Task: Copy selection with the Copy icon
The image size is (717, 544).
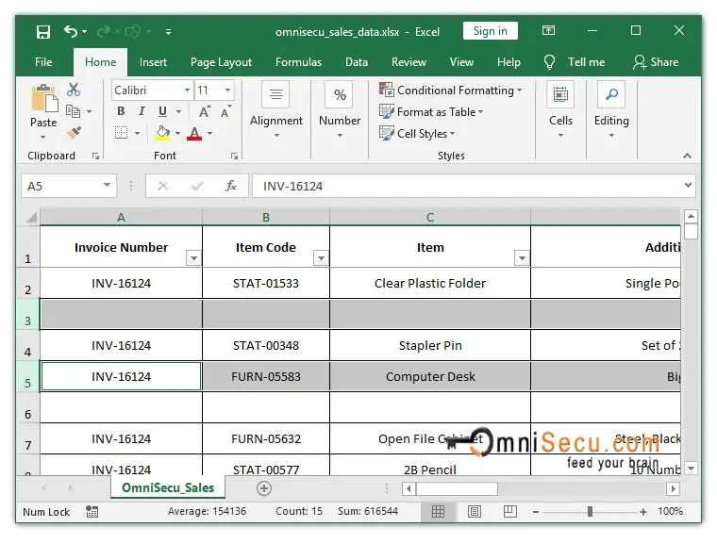Action: 74,111
